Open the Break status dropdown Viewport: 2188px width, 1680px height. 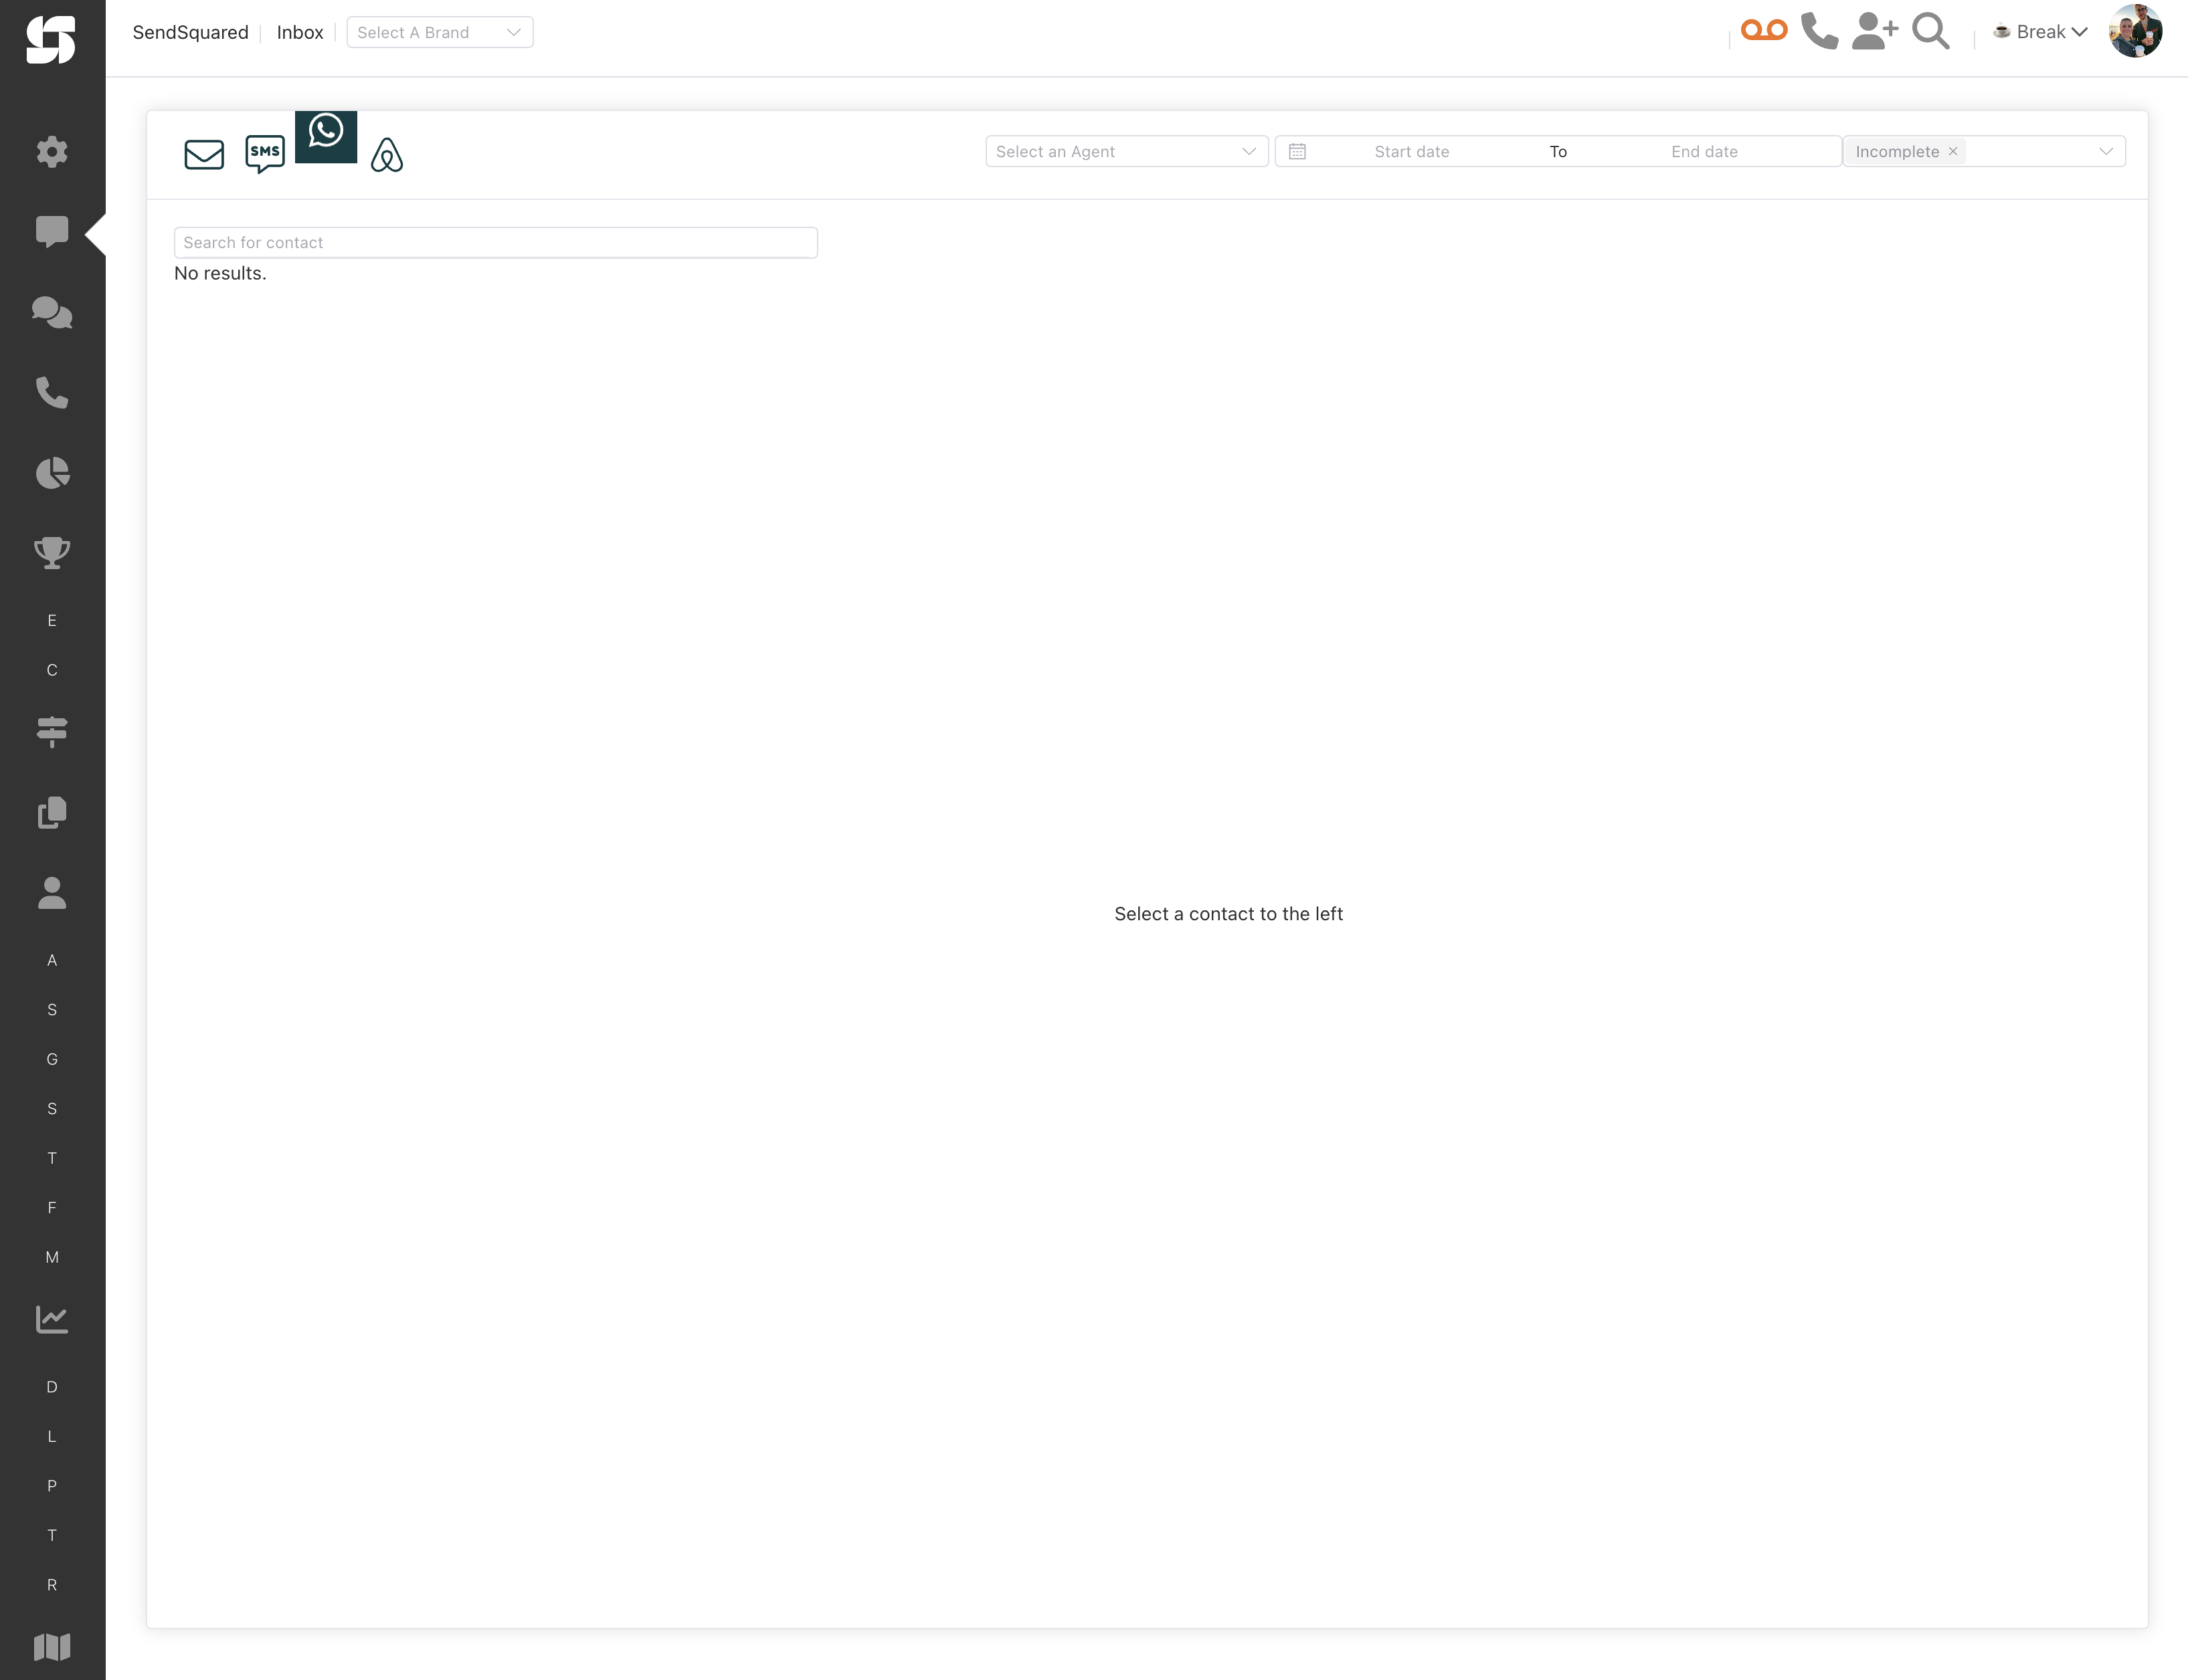2040,32
